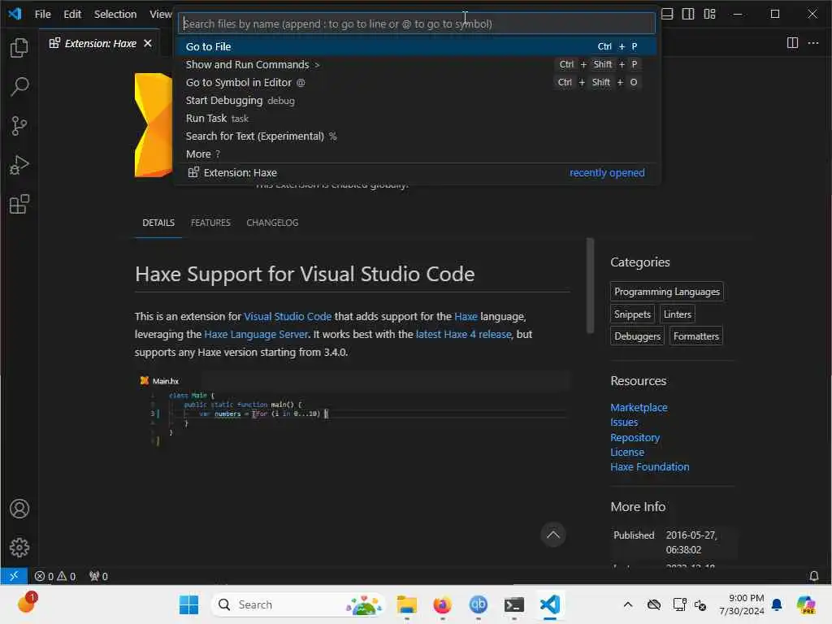
Task: Choose Start Debugging entry
Action: tap(417, 101)
